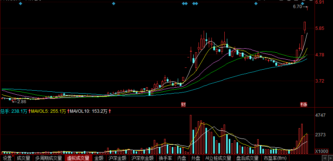Select the highlighted 虚拟成交量 tab
The width and height of the screenshot is (333, 161).
(78, 158)
